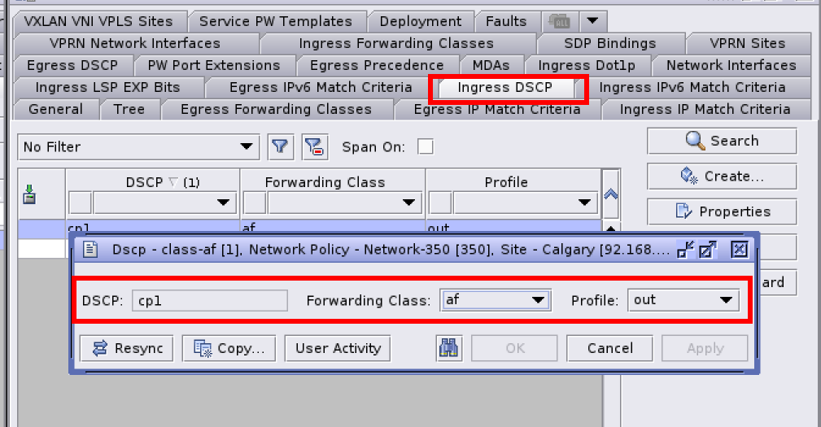This screenshot has height=427, width=821.
Task: Click the green export icon beside table header
Action: (29, 194)
